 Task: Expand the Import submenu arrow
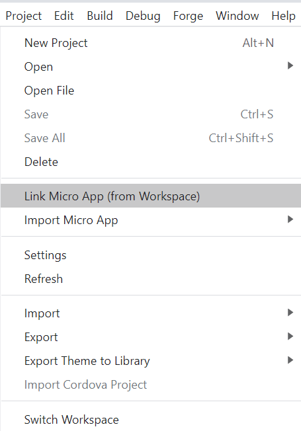(x=290, y=313)
